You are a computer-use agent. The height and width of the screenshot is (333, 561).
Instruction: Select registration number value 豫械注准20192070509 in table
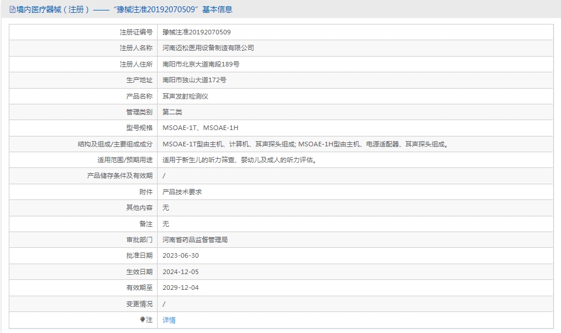[x=196, y=32]
